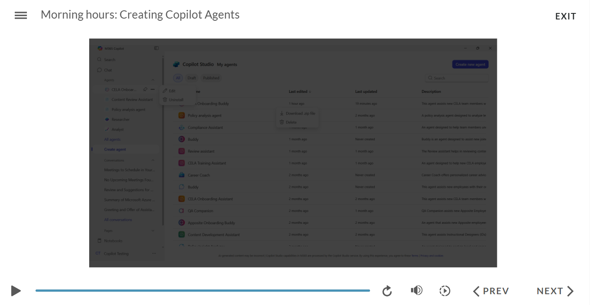Open conversation 'Meetings to Schedule in Your...'

pos(129,170)
